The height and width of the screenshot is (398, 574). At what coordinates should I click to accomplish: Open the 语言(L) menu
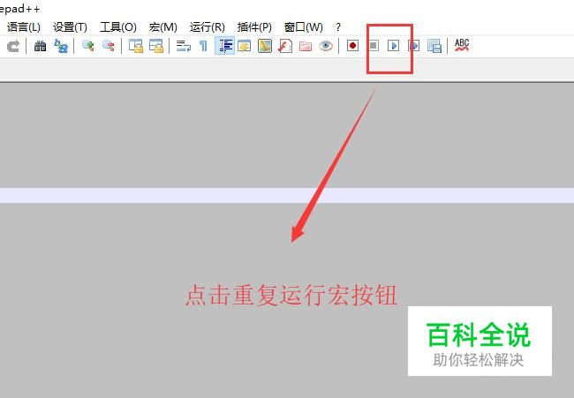pyautogui.click(x=24, y=27)
